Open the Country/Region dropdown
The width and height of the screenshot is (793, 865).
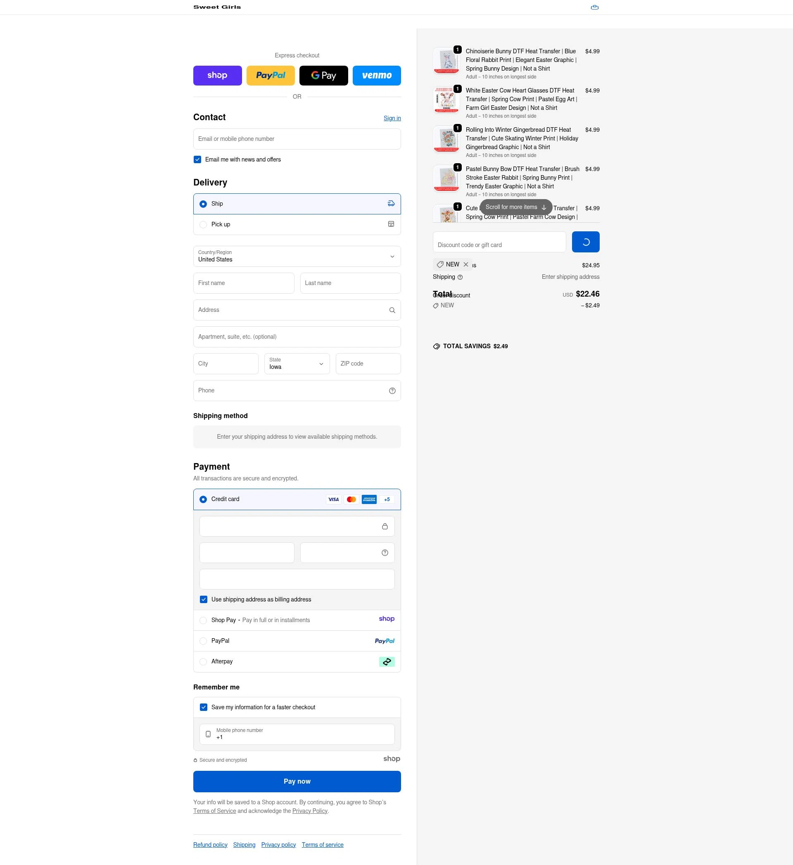click(297, 256)
